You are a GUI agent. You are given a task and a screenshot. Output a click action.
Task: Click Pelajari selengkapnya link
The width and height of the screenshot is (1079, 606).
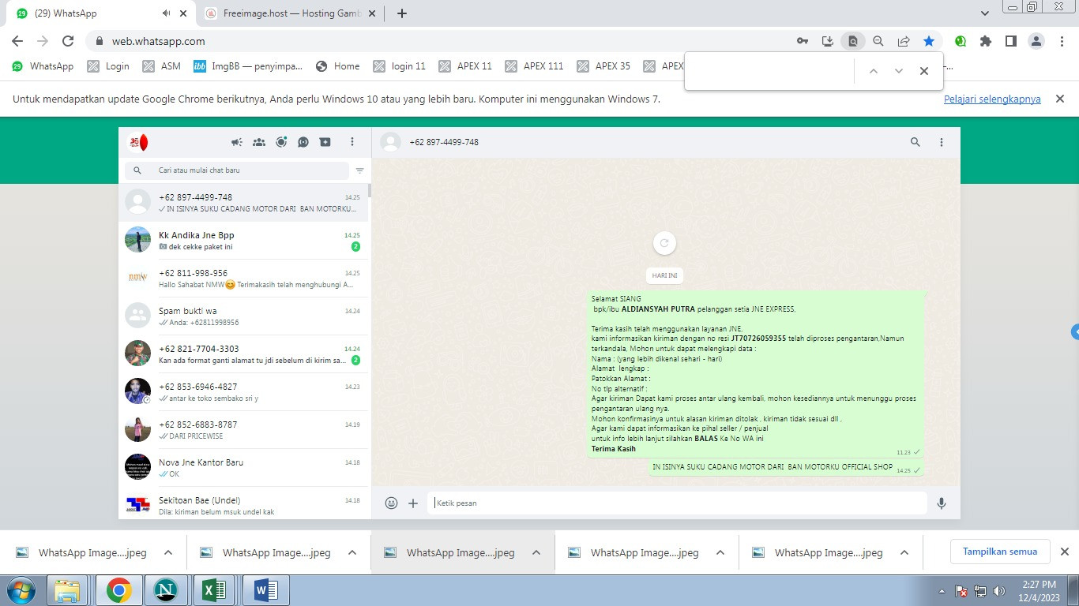(x=992, y=99)
